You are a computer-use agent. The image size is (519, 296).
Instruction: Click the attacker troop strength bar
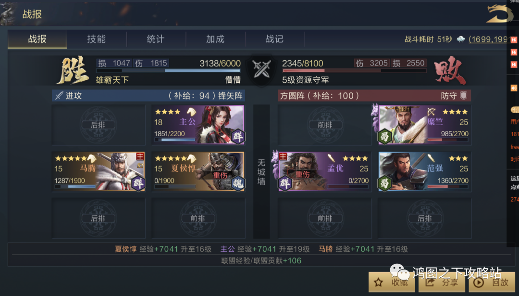[x=168, y=71]
